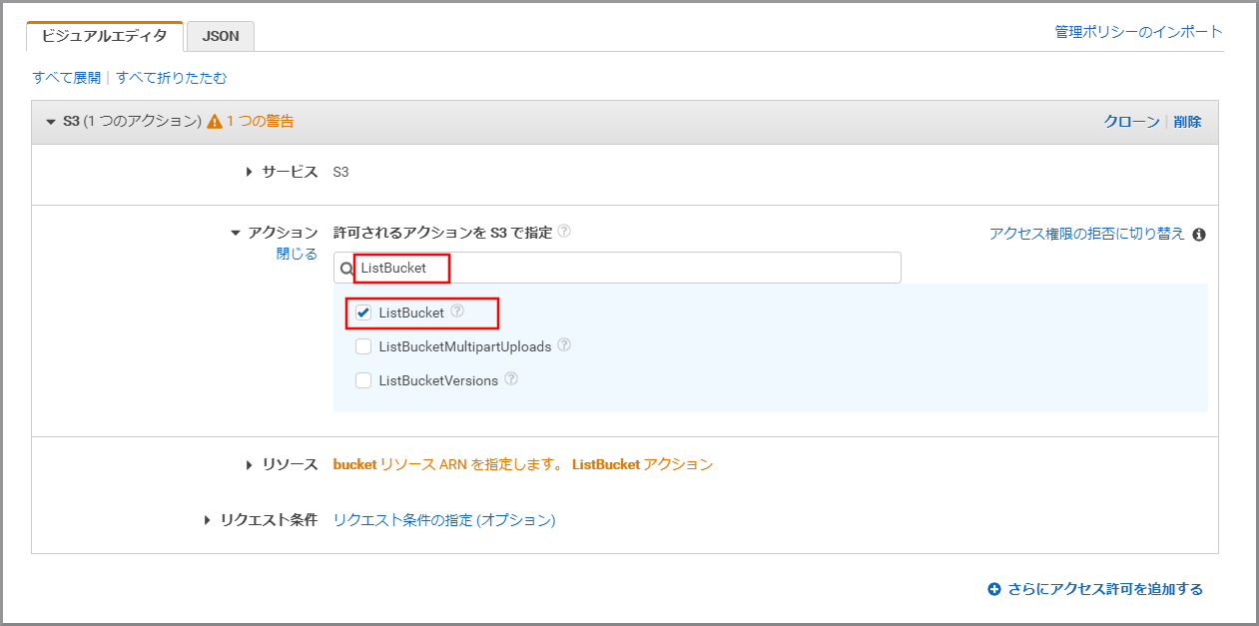
Task: Open リクエスト条件の指定 (オプション) link
Action: coord(444,520)
